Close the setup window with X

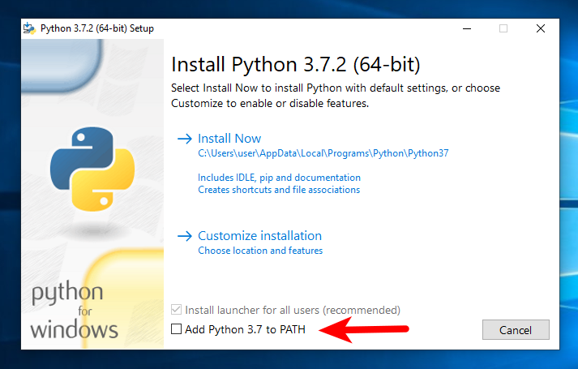541,28
